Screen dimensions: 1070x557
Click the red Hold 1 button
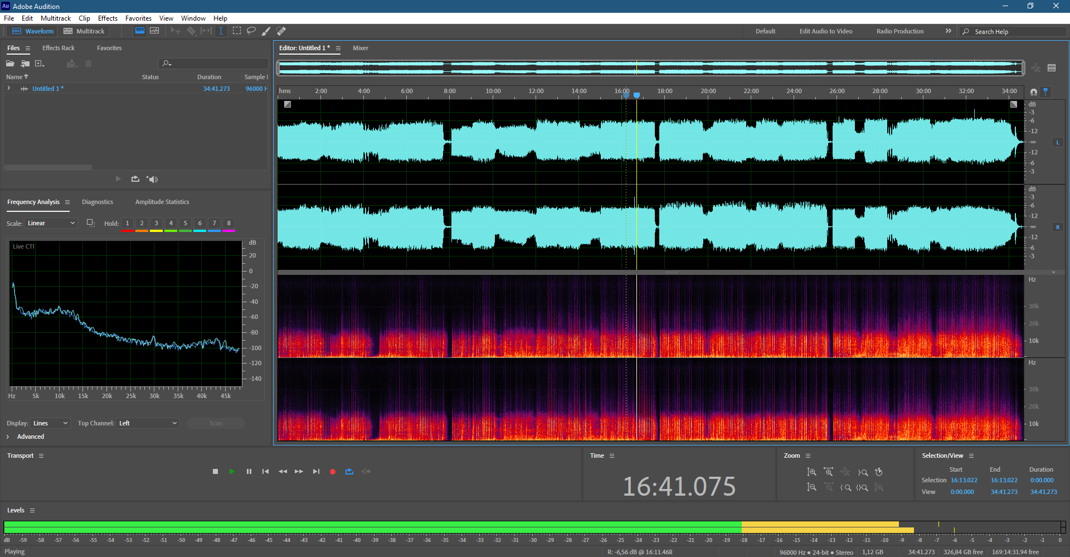(127, 224)
